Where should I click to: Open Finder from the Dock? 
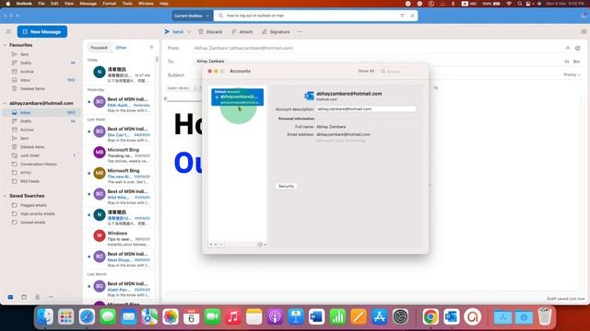tap(45, 317)
